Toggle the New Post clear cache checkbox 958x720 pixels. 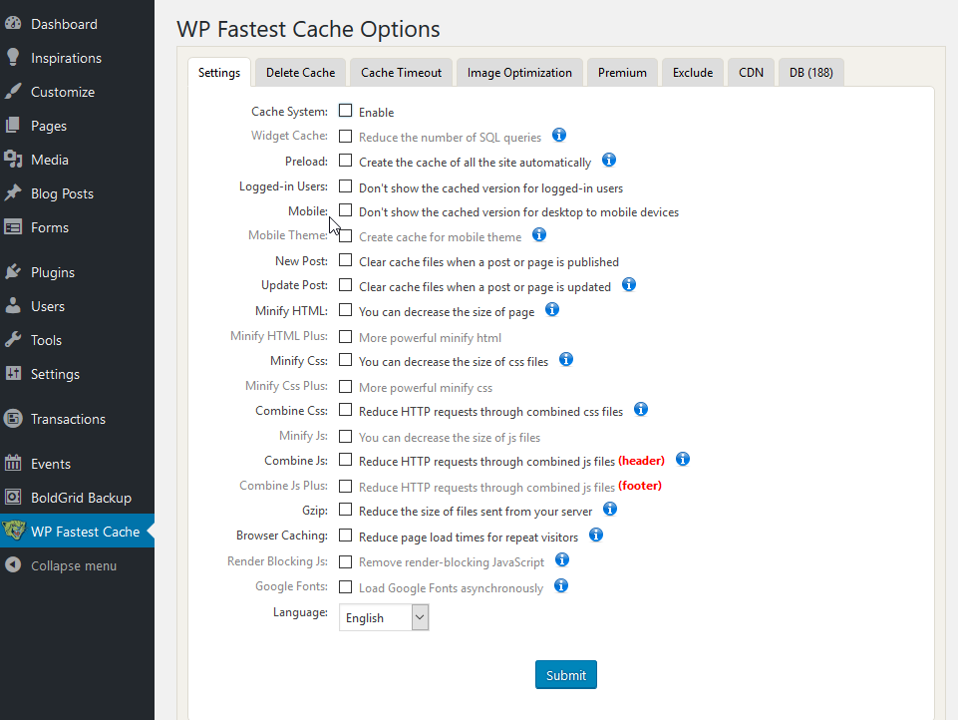click(x=346, y=260)
